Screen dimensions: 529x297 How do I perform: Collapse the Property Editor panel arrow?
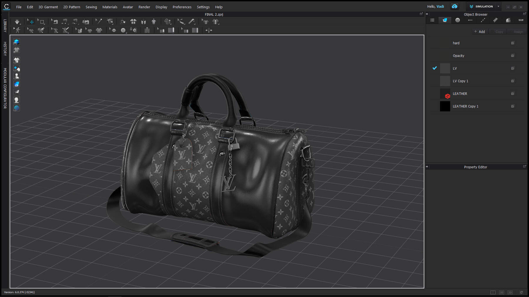tap(427, 167)
